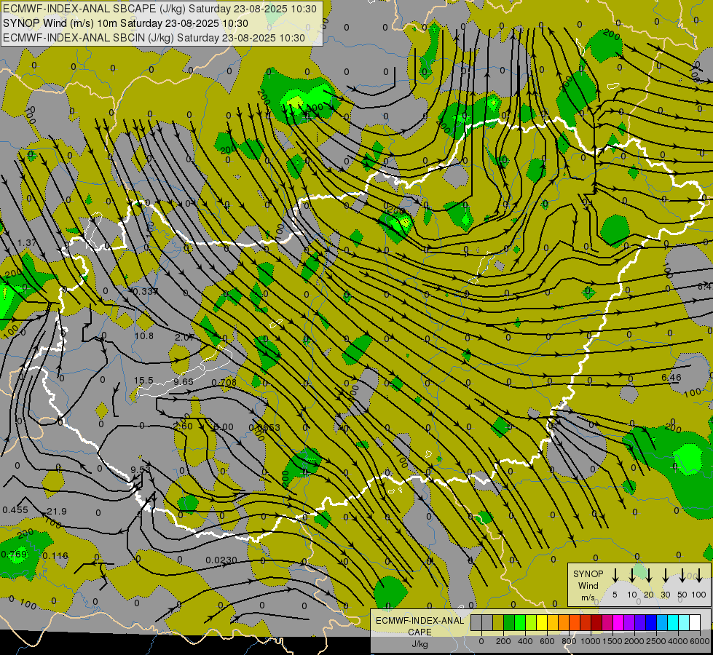Click the 6000 tick label on CAPE scale
Viewport: 713px width, 655px height.
click(701, 641)
